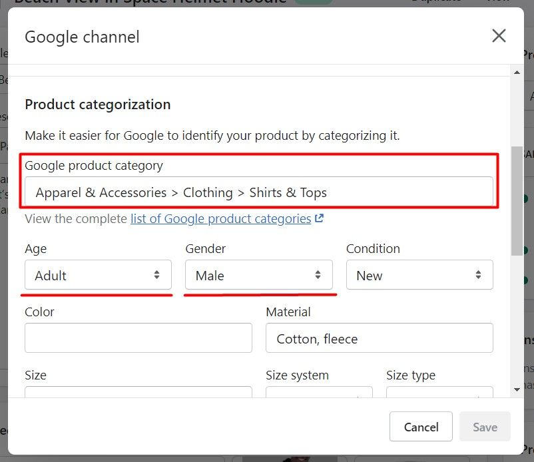Click the dialog vertical scrollbar thumb
Image resolution: width=534 pixels, height=462 pixels.
pyautogui.click(x=517, y=201)
